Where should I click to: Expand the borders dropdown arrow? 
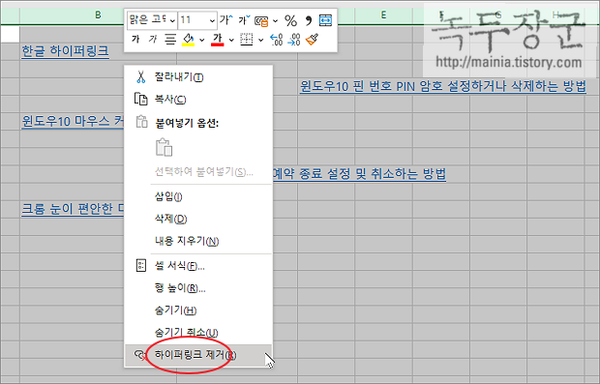coord(260,40)
